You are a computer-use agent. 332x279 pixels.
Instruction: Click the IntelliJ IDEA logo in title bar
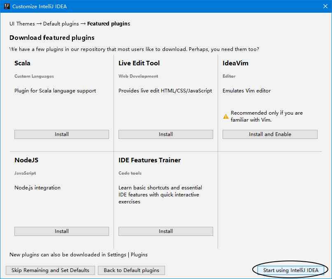click(6, 6)
